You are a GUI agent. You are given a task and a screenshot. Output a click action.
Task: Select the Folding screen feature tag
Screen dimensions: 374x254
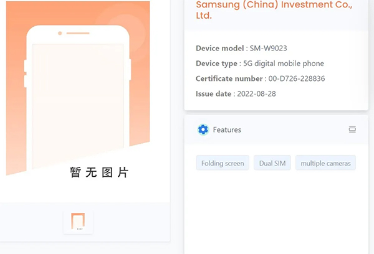tap(223, 163)
